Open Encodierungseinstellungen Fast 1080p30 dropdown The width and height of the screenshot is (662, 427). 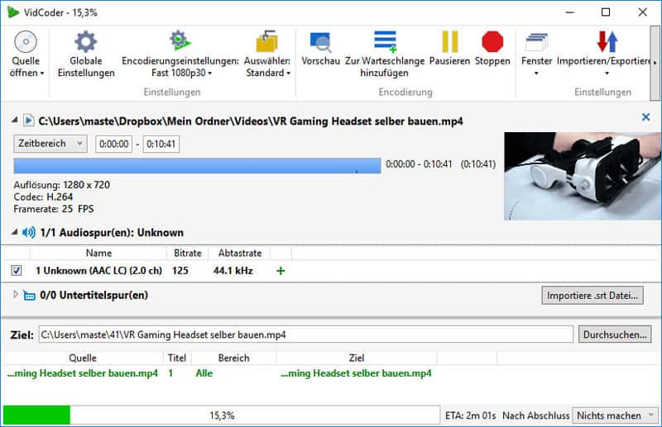(x=180, y=67)
